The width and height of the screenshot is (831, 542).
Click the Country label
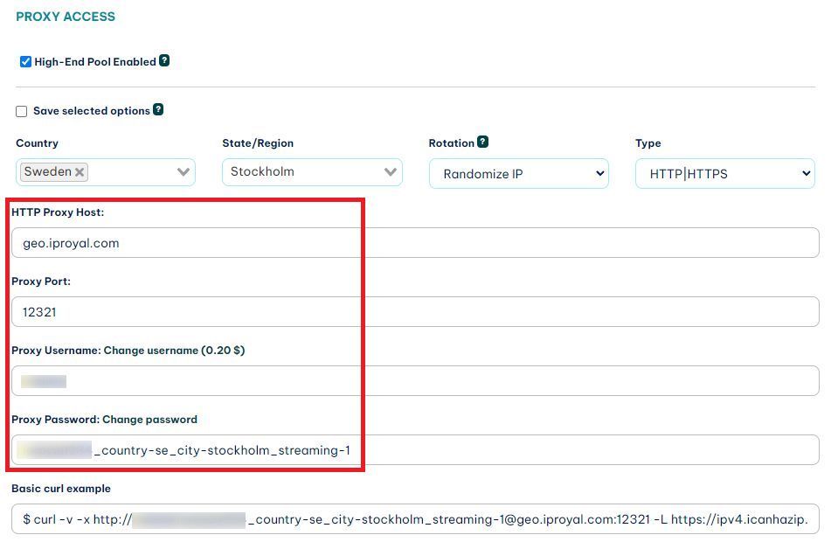click(37, 143)
